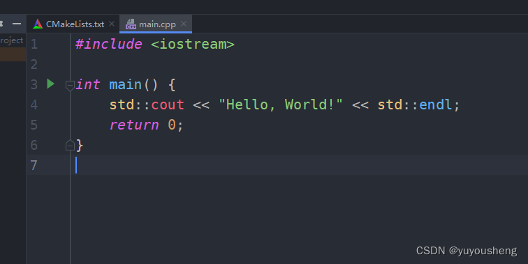528x264 pixels.
Task: Hide the project tool window with minus icon
Action: (17, 24)
